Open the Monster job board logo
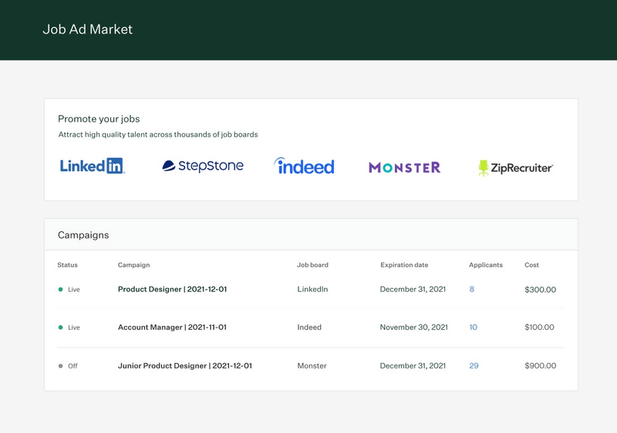Screen dimensions: 617x433 tap(404, 167)
